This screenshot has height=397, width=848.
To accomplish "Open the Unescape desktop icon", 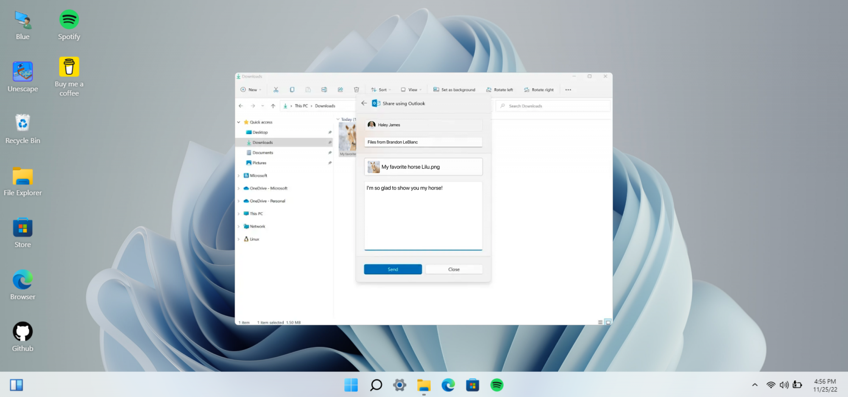I will click(x=23, y=77).
